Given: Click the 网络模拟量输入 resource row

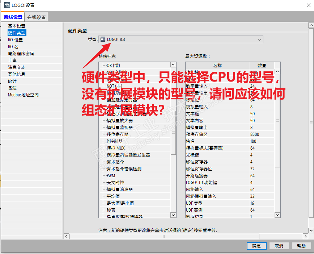Looking at the screenshot, I should (x=230, y=196).
